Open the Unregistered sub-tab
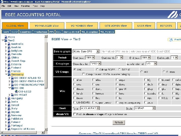Viewport: 181px width, 136px height. pos(71,32)
